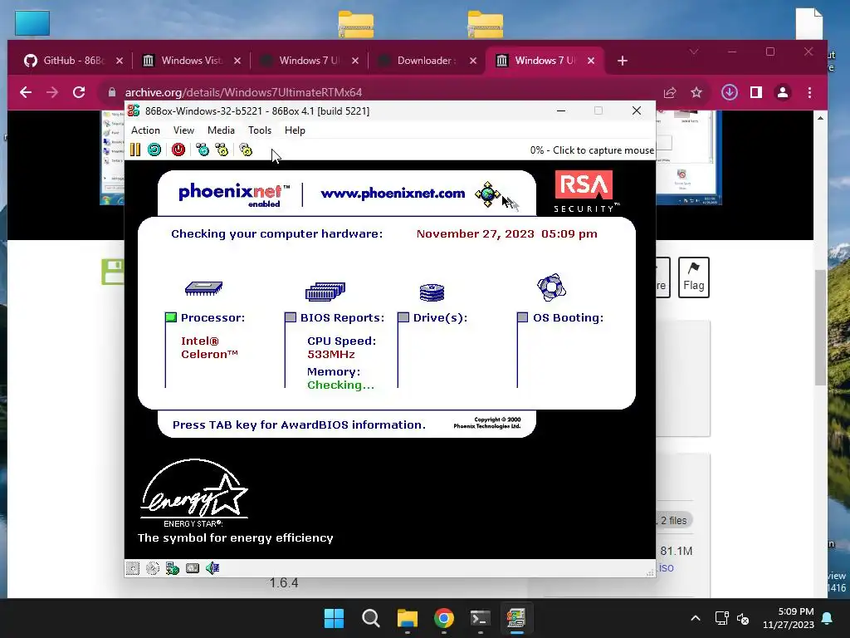Toggle Chrome side panel icon

pos(756,93)
